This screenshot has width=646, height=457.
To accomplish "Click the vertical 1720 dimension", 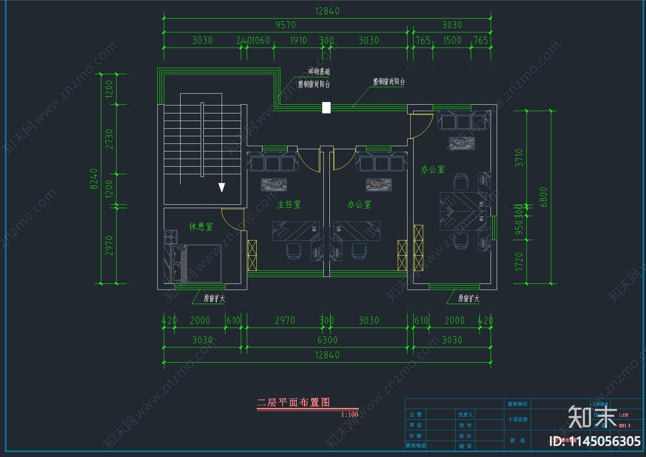I will point(519,261).
